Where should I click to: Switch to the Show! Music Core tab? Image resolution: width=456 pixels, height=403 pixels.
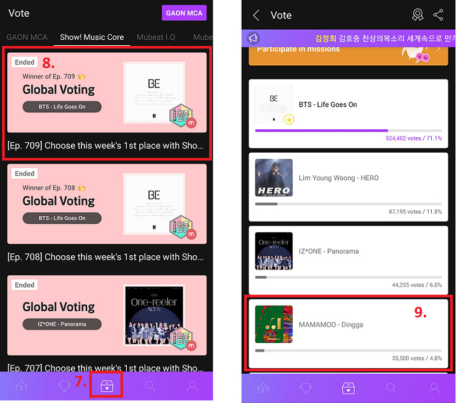point(91,37)
